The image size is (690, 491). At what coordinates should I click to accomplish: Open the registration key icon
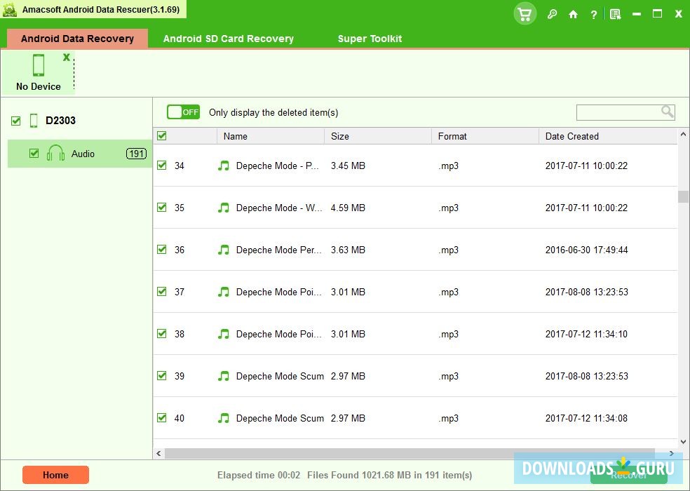pyautogui.click(x=552, y=14)
